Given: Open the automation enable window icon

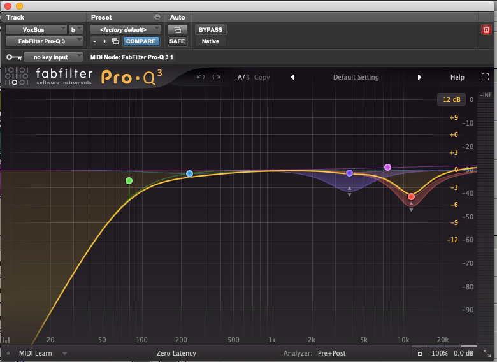Looking at the screenshot, I should click(178, 30).
